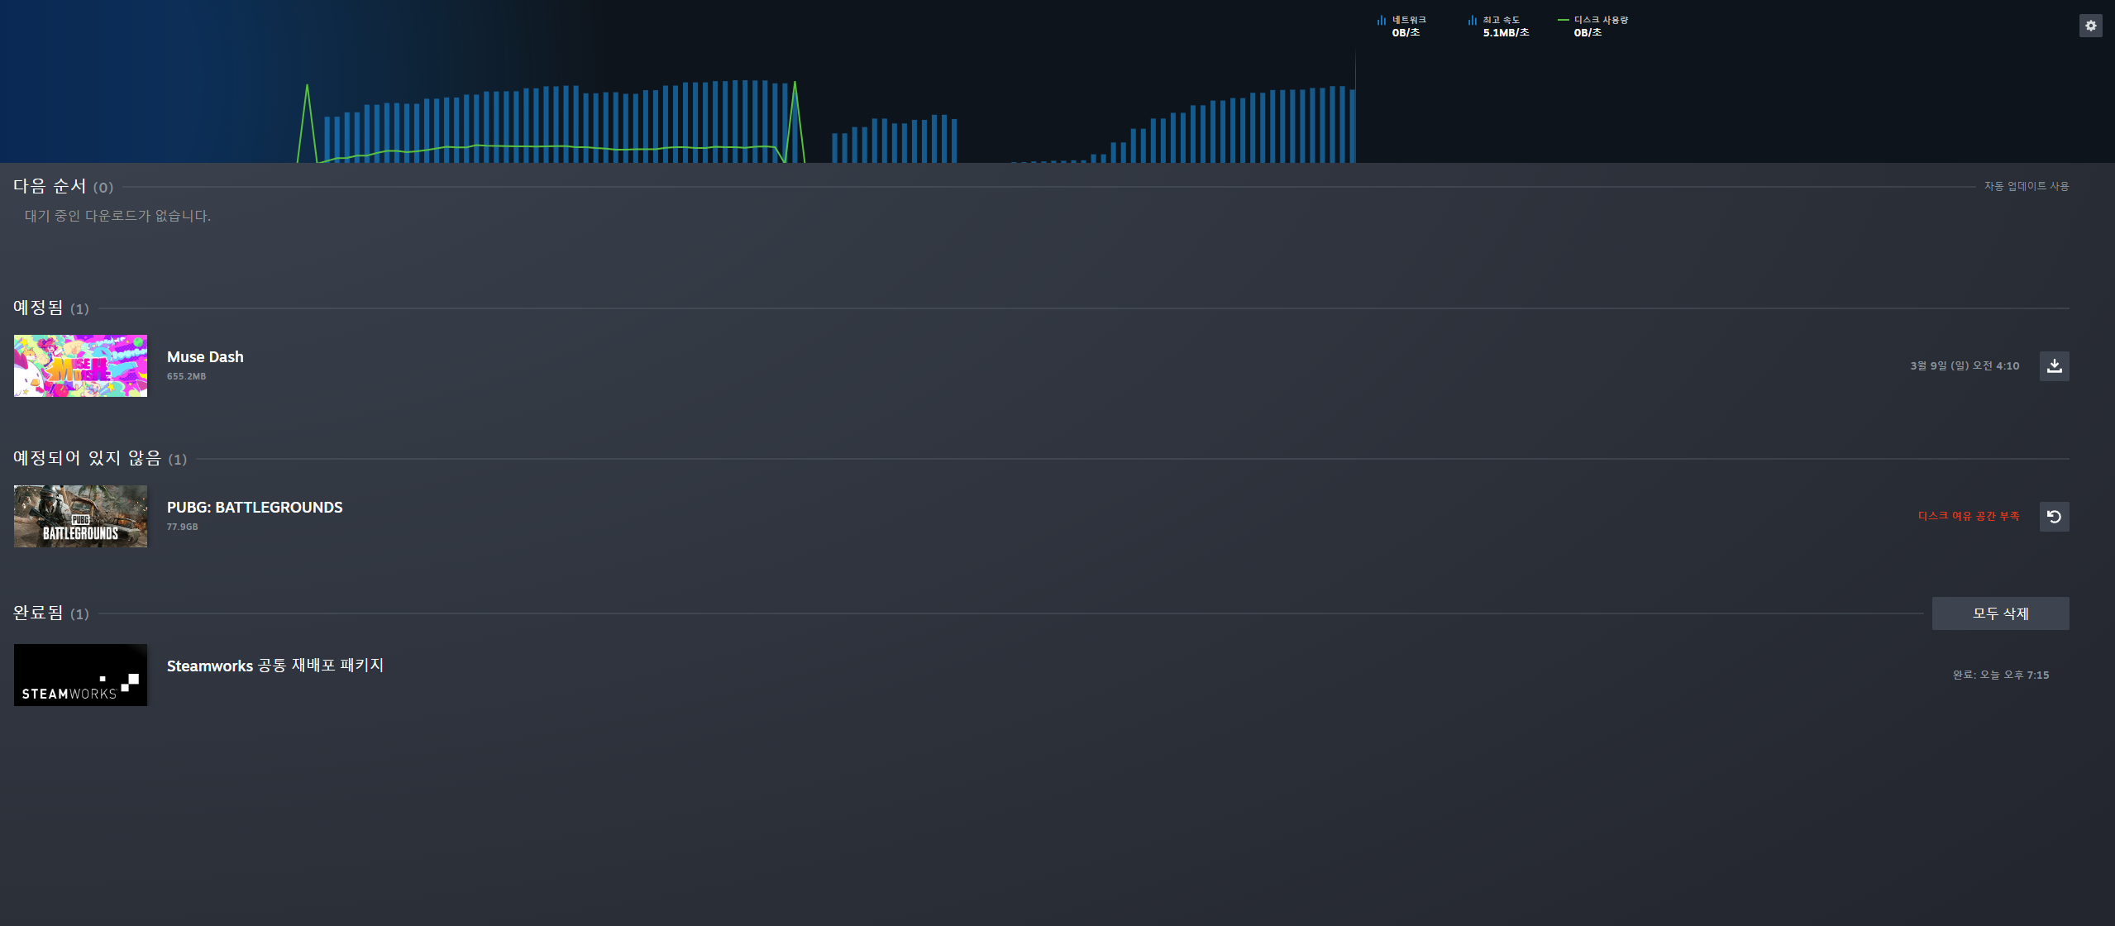Open Muse Dash game thumbnail
The width and height of the screenshot is (2115, 926).
(x=80, y=365)
